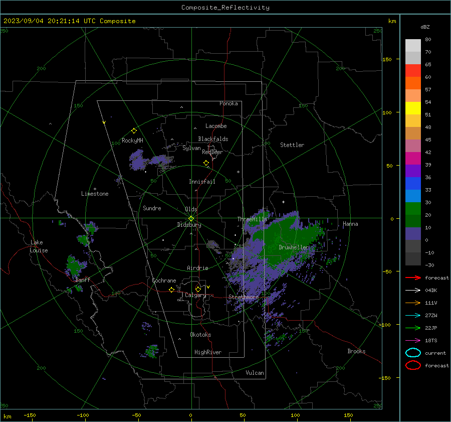Click the dBZ legend heading
This screenshot has width=451, height=422.
coord(425,27)
